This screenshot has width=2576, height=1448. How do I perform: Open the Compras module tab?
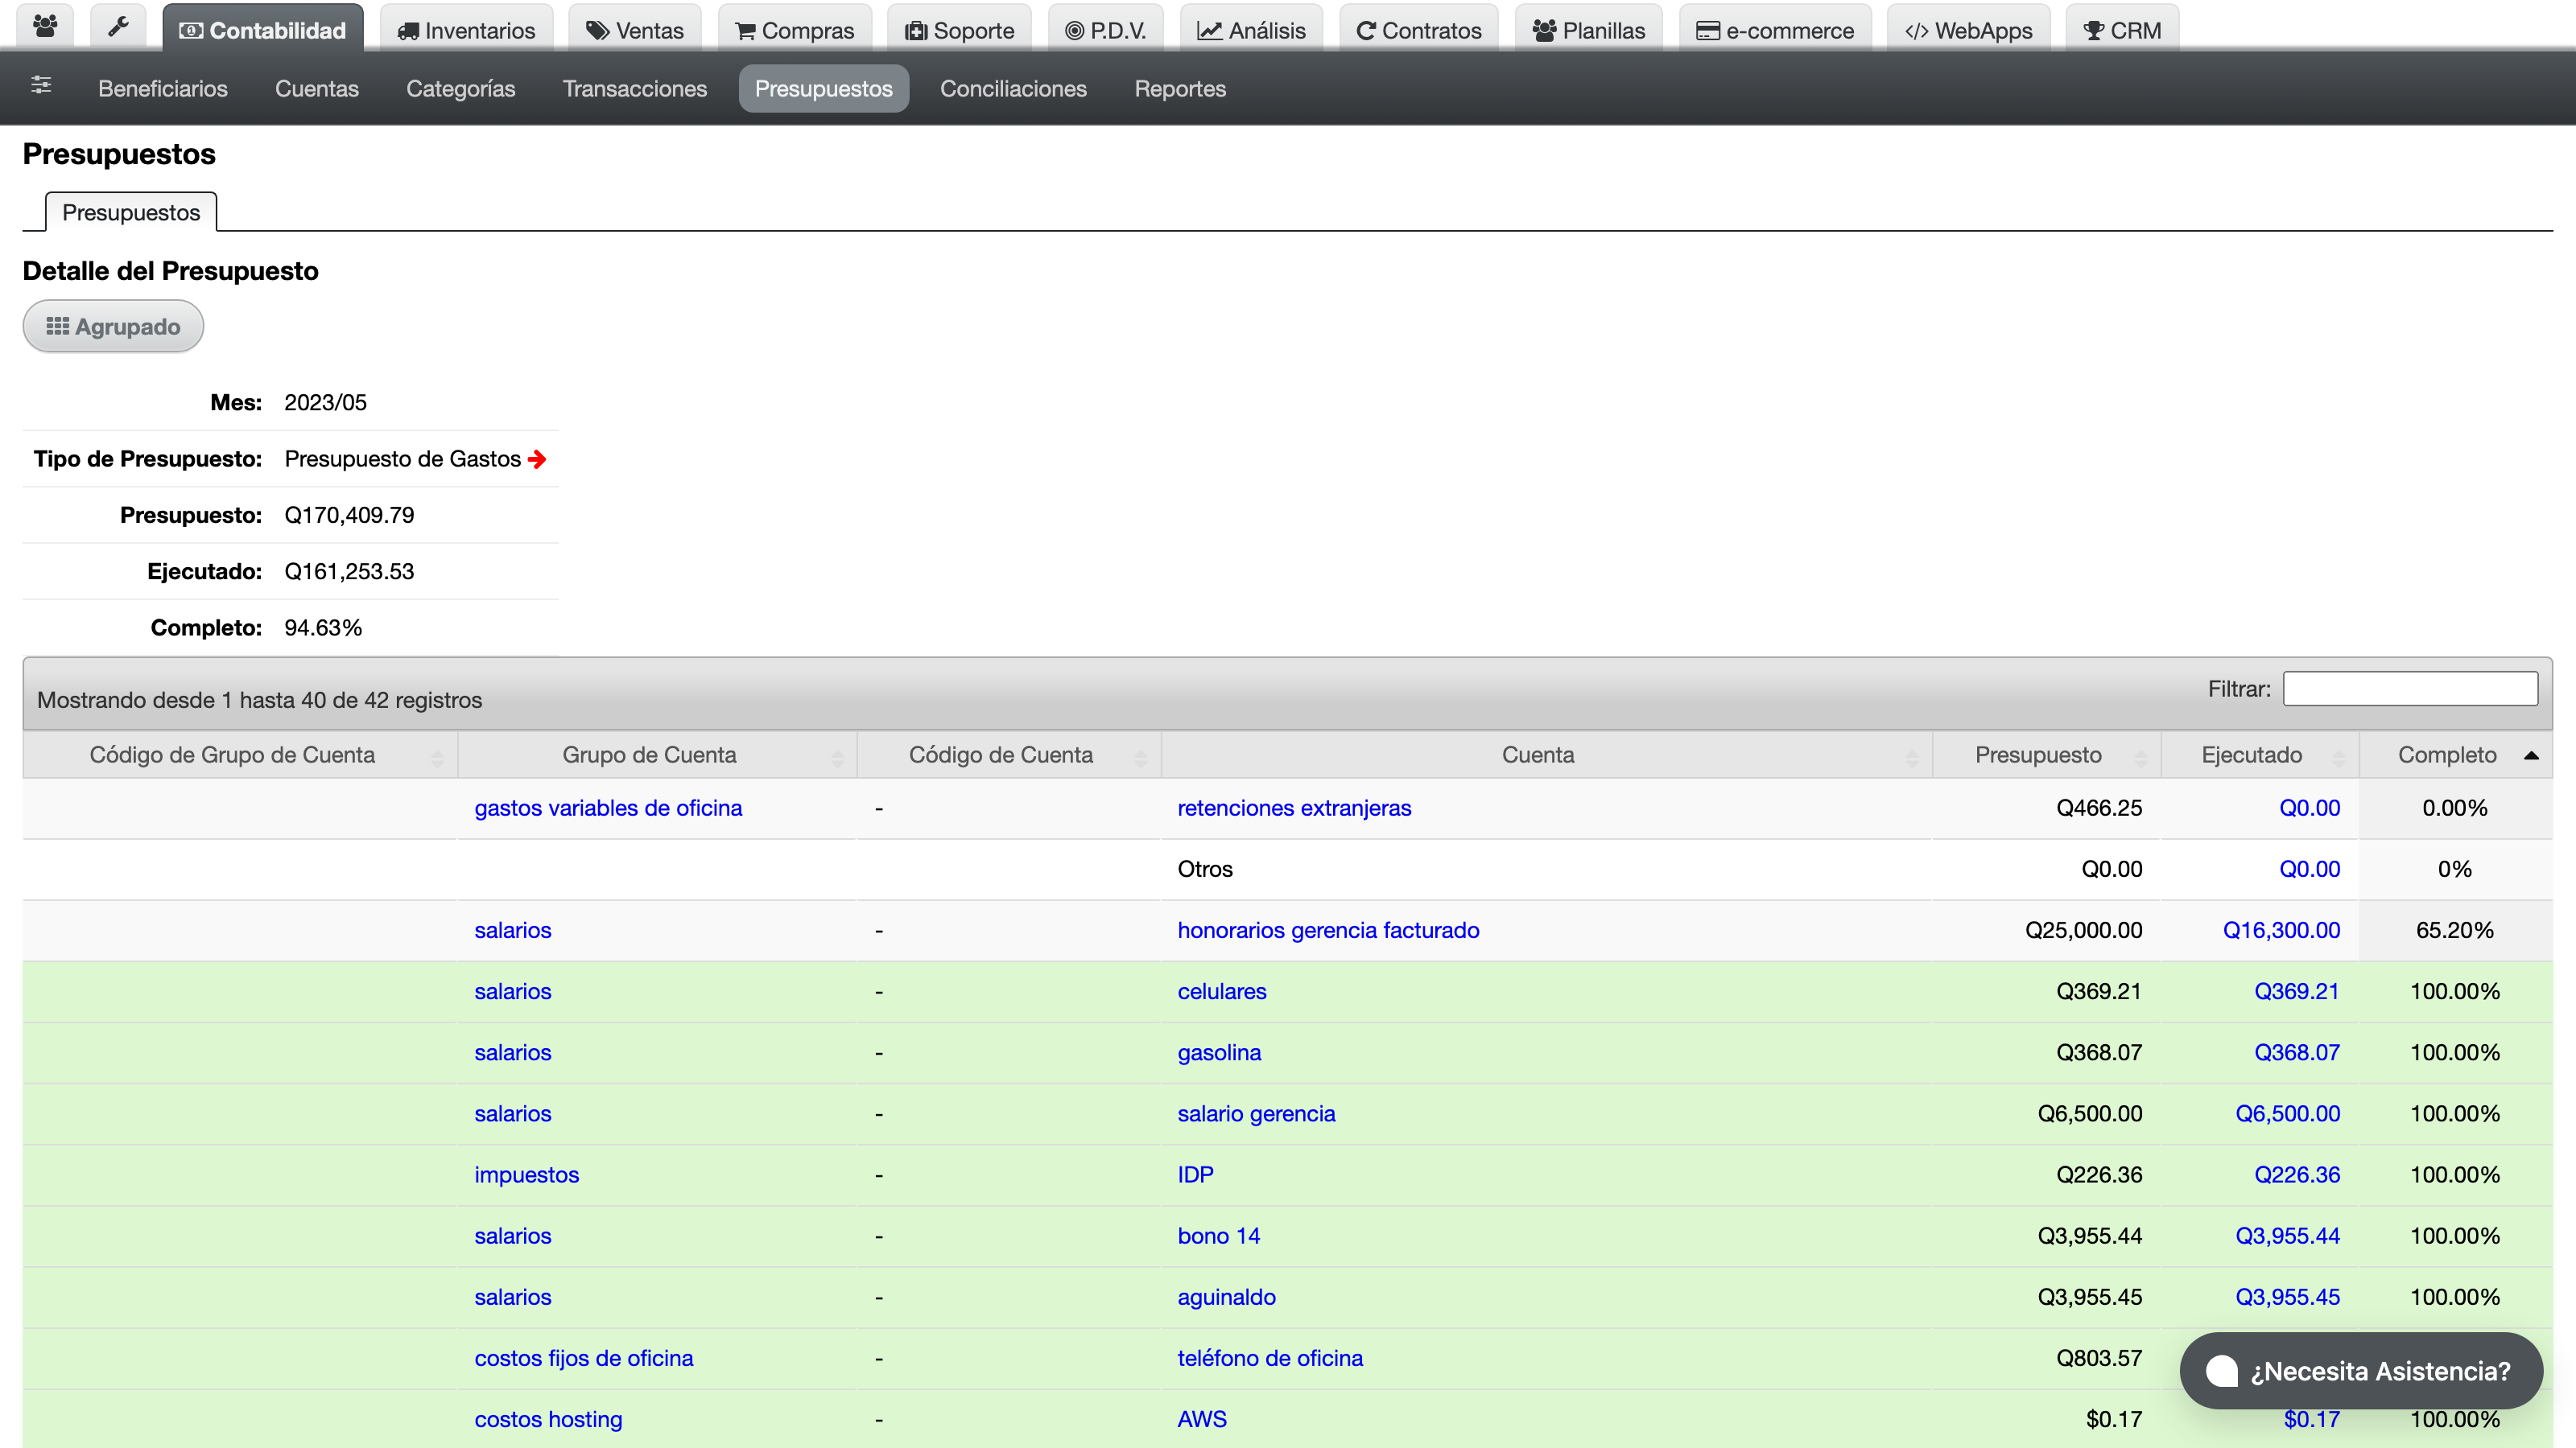(x=795, y=30)
